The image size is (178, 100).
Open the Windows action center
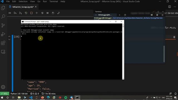(175, 97)
